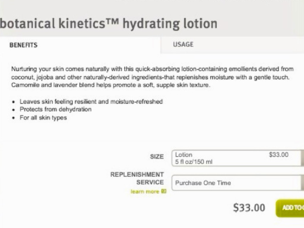The height and width of the screenshot is (228, 304).
Task: Click the 5 fl oz/150 ml size text
Action: (194, 162)
